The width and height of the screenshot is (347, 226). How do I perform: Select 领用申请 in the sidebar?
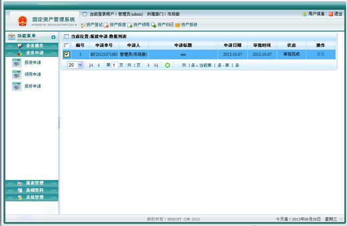tap(32, 75)
